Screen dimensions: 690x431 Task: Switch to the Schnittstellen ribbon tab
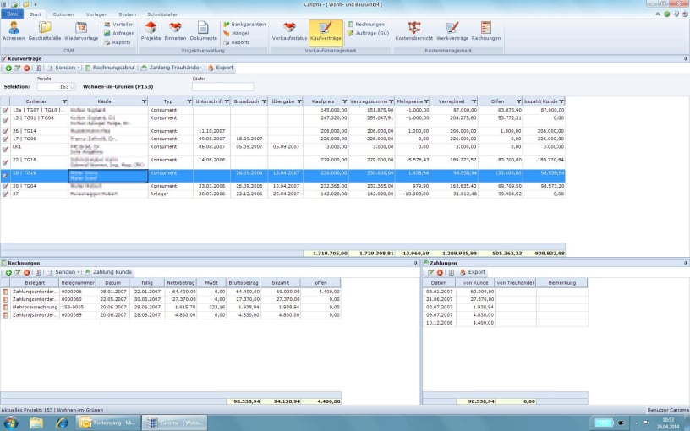tap(164, 14)
